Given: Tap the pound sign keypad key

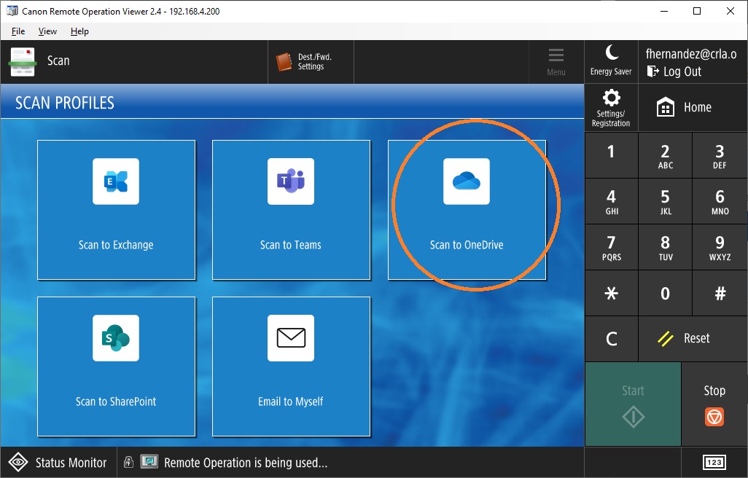Looking at the screenshot, I should click(x=720, y=293).
